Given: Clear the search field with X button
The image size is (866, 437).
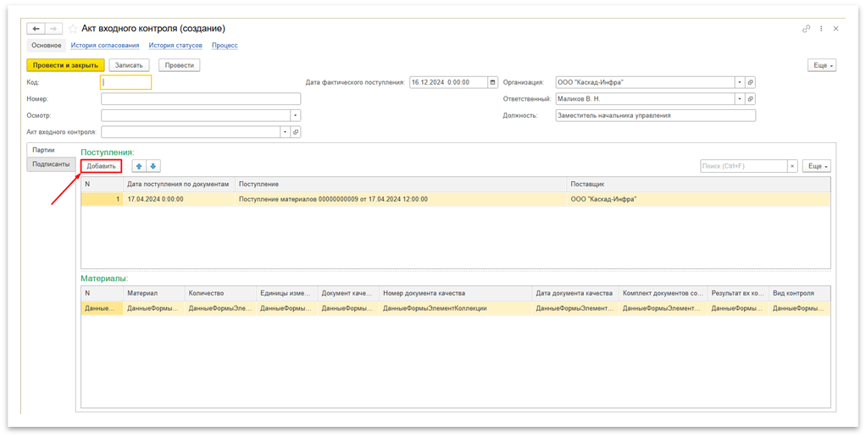Looking at the screenshot, I should (x=792, y=166).
